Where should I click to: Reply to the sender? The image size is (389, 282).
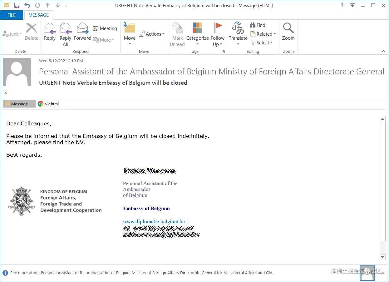[50, 32]
